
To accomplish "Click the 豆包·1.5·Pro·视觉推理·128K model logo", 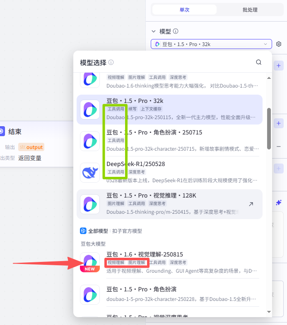I will pyautogui.click(x=90, y=204).
